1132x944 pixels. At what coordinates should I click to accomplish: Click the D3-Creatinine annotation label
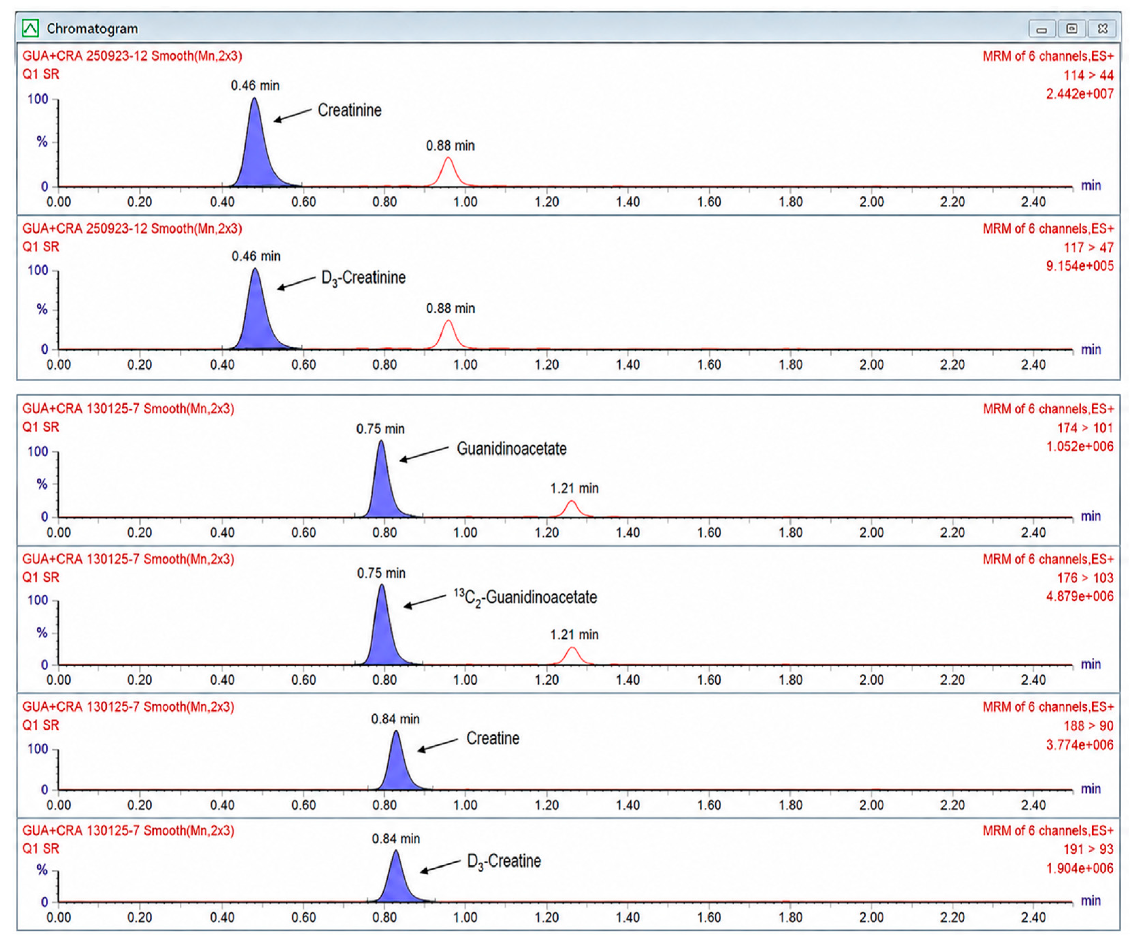click(364, 278)
